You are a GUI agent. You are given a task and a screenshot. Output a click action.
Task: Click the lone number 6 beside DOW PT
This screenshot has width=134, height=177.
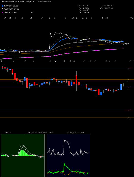pos(32,12)
